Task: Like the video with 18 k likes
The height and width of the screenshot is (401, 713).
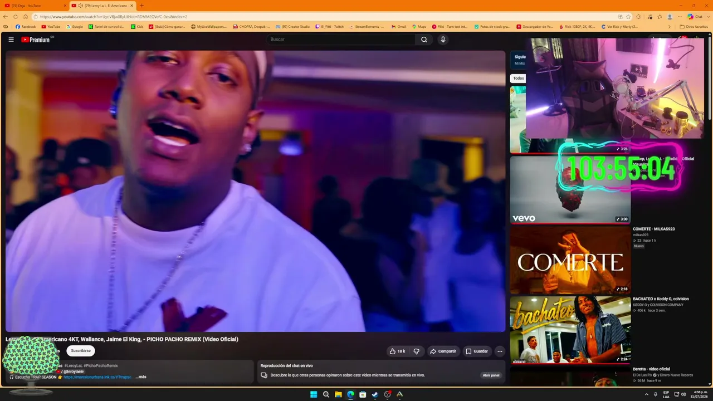Action: (398, 351)
